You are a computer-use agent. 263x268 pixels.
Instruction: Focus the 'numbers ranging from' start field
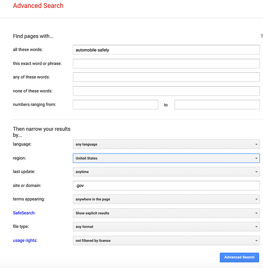(x=115, y=105)
